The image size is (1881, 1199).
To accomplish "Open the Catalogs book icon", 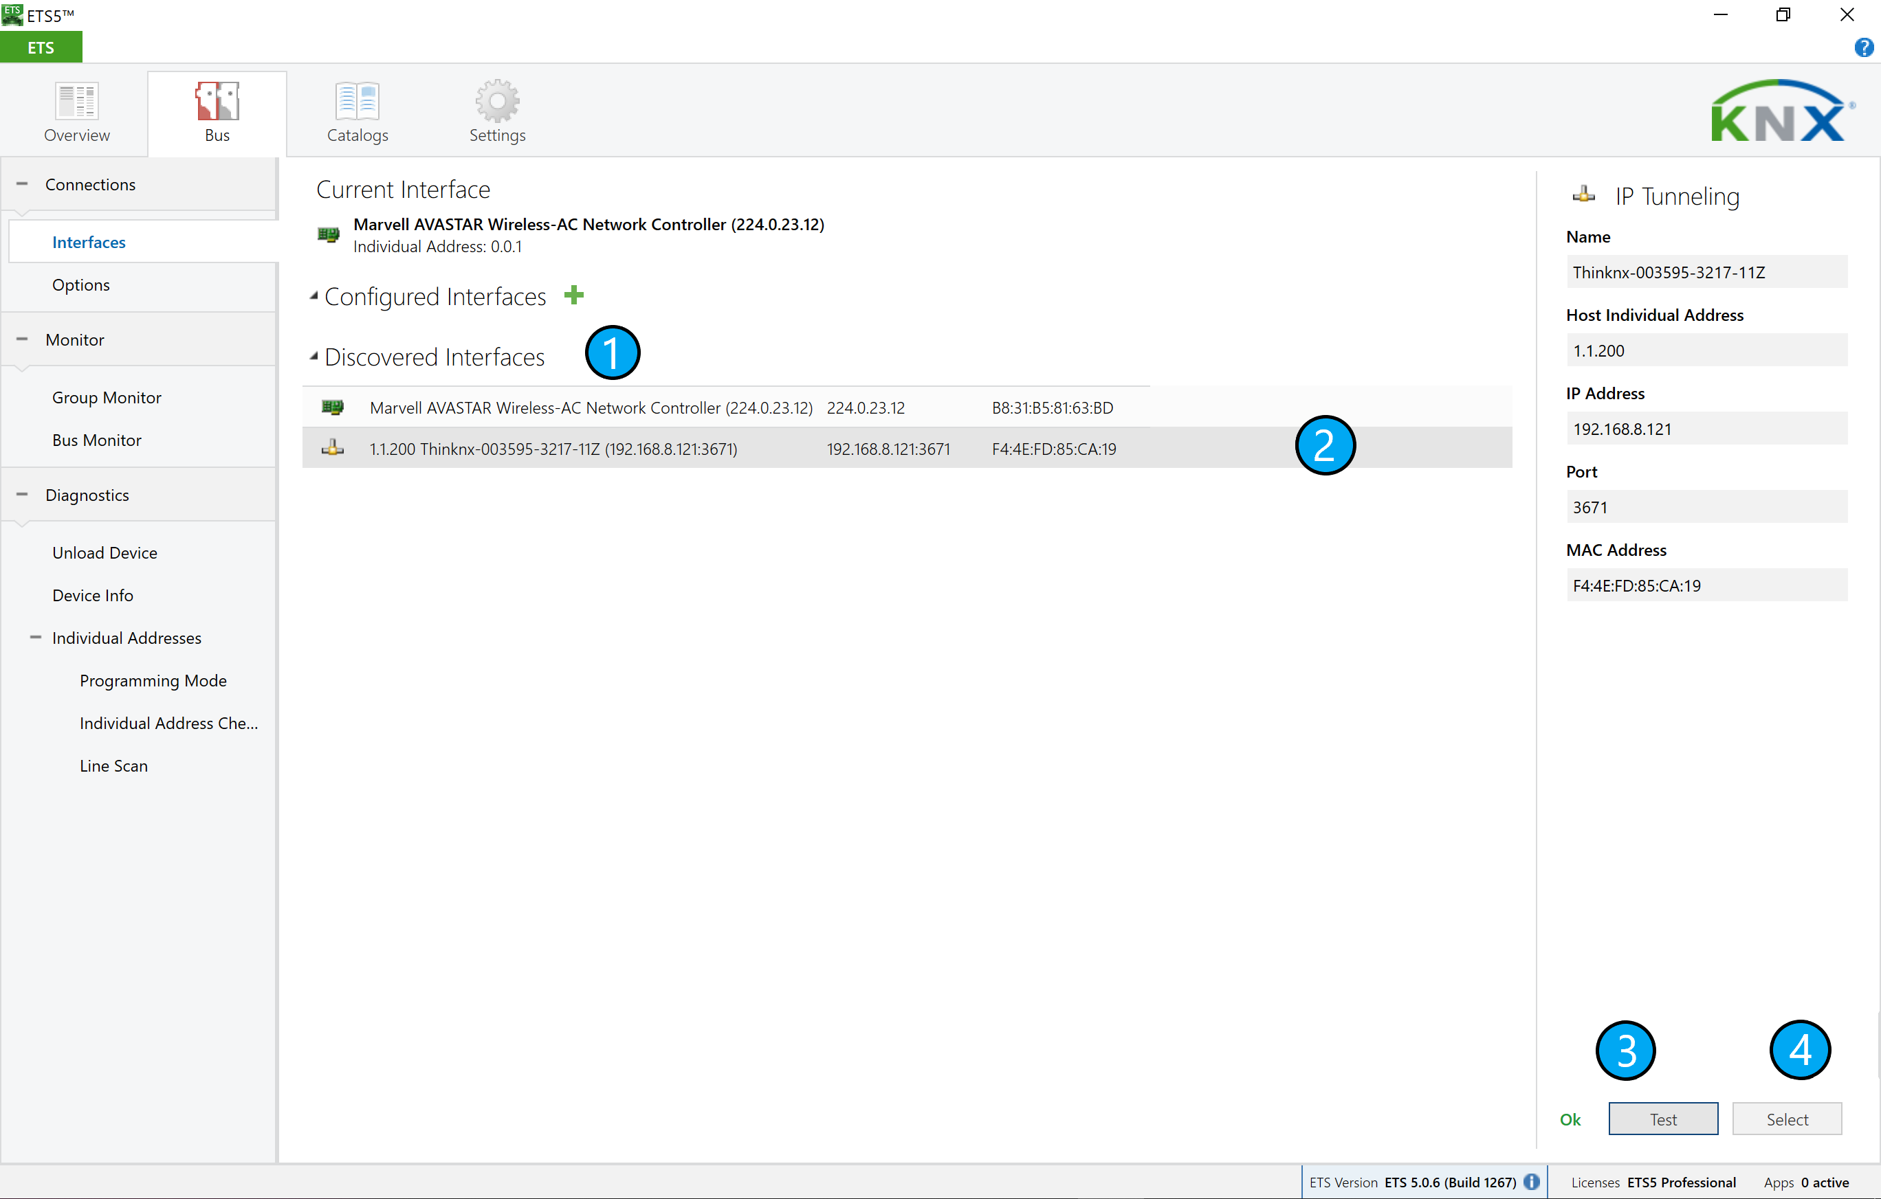I will click(x=357, y=102).
